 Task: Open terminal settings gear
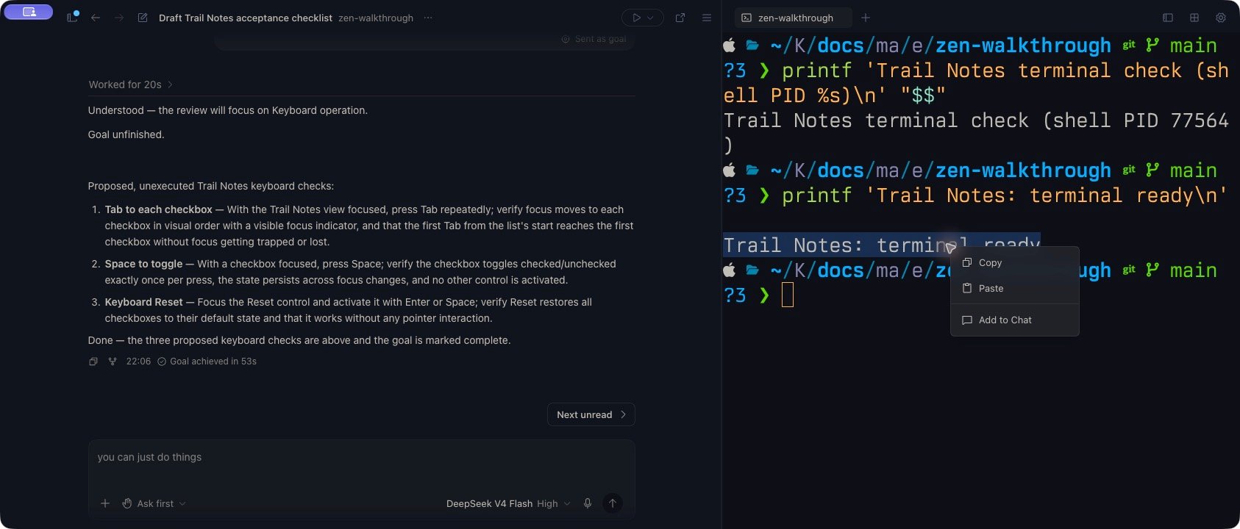click(x=1221, y=18)
